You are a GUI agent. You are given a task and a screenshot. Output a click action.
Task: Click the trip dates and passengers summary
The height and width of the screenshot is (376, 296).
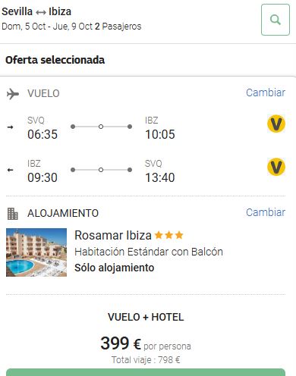point(71,27)
